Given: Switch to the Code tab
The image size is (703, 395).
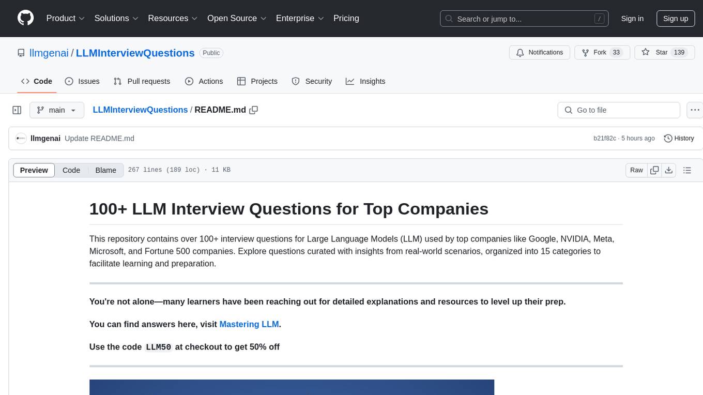Looking at the screenshot, I should tap(37, 81).
